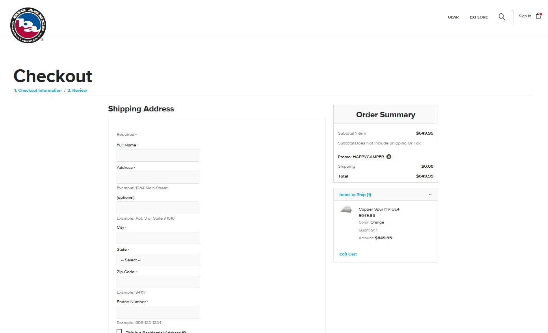Click the Shipping Address heading

coord(141,109)
